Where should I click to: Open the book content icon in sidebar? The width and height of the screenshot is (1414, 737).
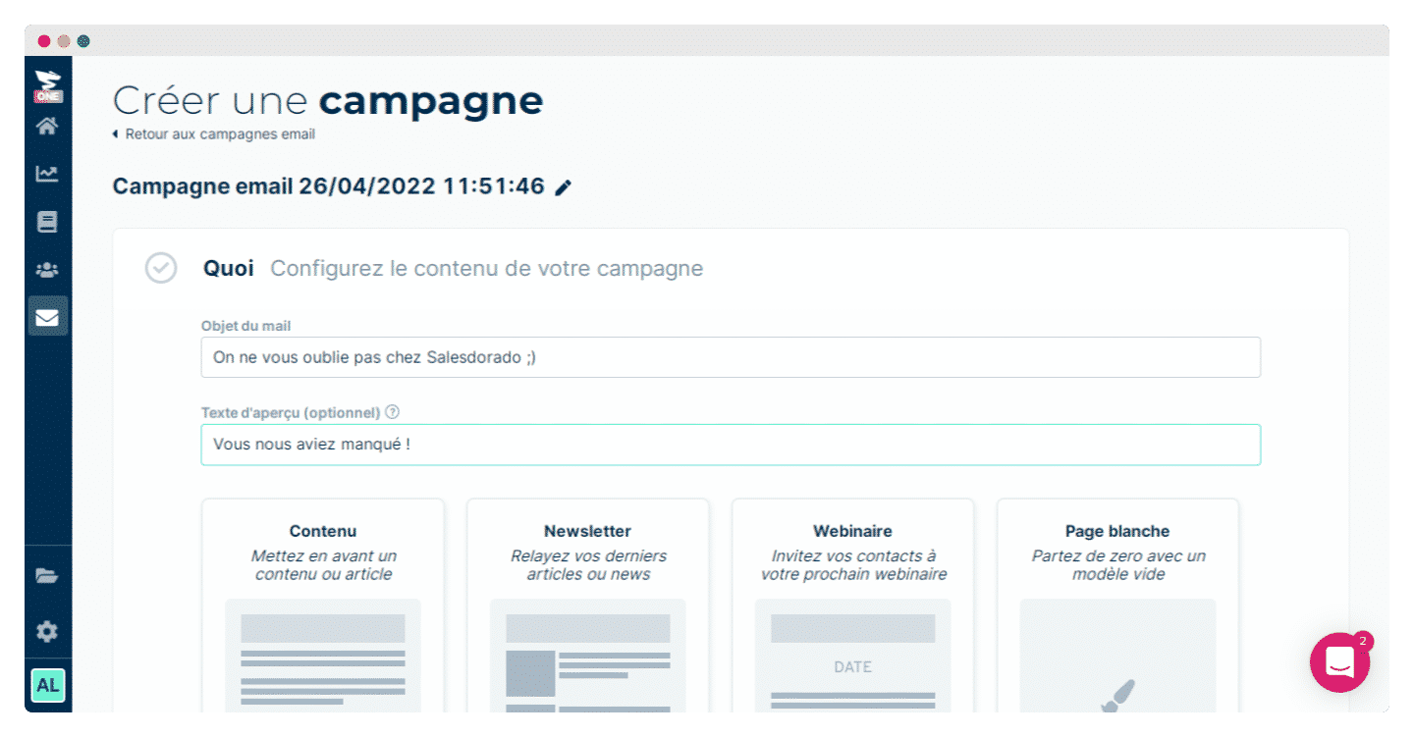(47, 222)
